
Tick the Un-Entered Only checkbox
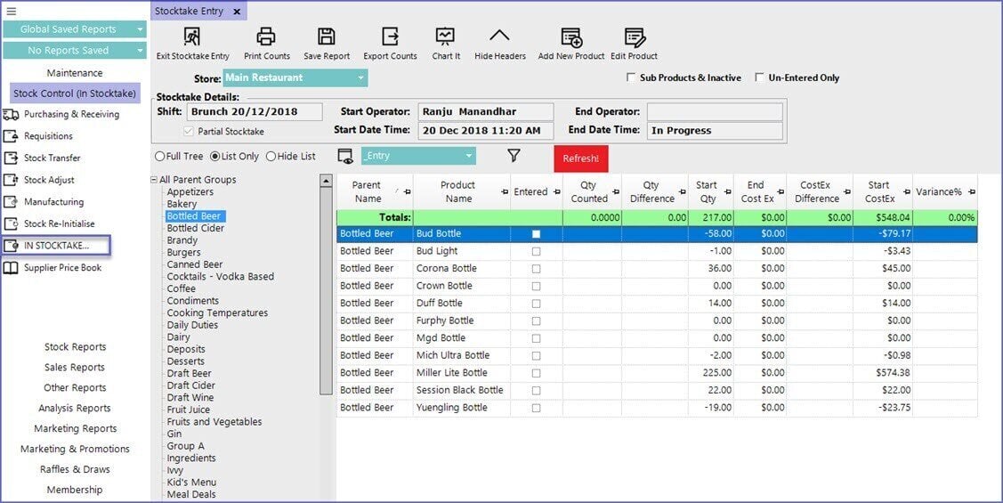pos(760,78)
